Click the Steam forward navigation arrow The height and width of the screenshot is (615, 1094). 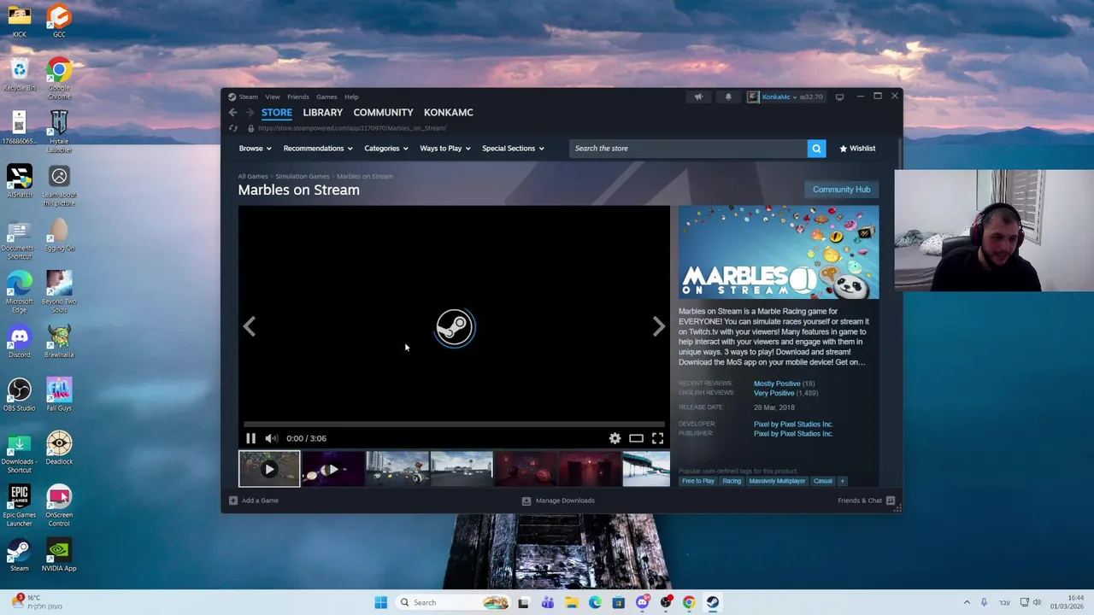[x=250, y=112]
